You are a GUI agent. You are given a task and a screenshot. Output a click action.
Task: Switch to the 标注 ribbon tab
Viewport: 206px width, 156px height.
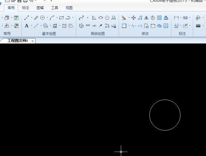(26, 8)
